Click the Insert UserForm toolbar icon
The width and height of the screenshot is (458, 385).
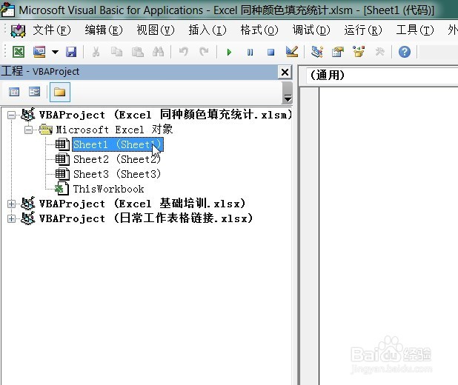click(39, 53)
